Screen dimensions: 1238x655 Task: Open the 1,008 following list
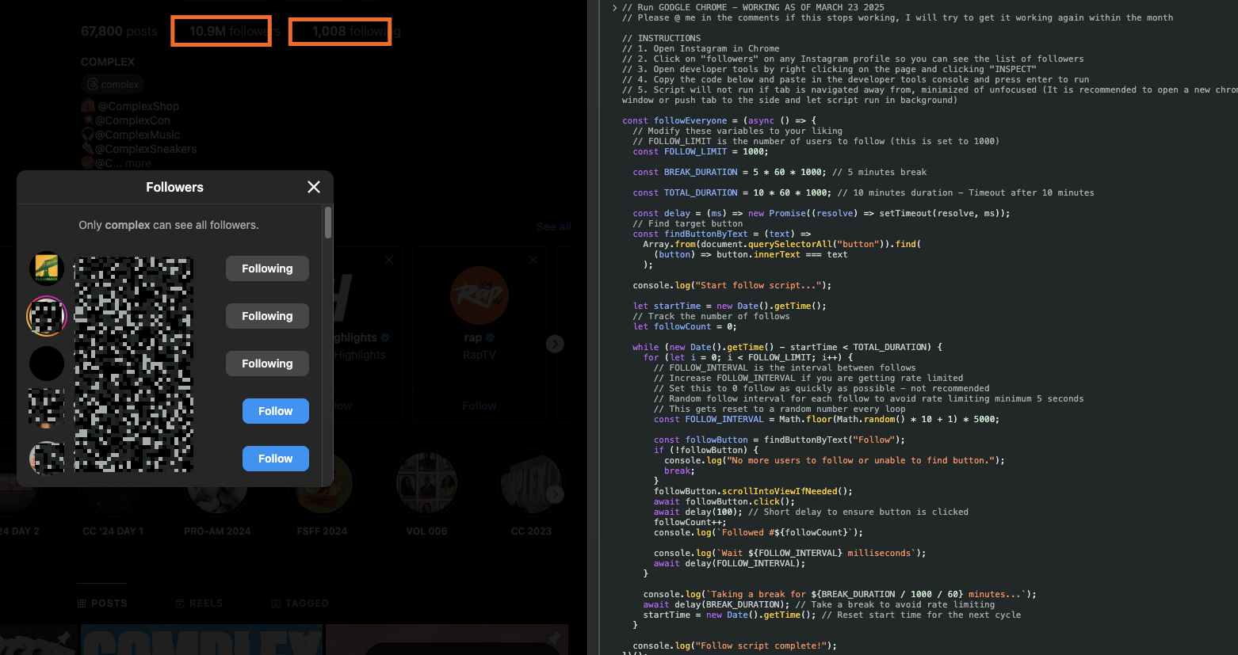[340, 32]
